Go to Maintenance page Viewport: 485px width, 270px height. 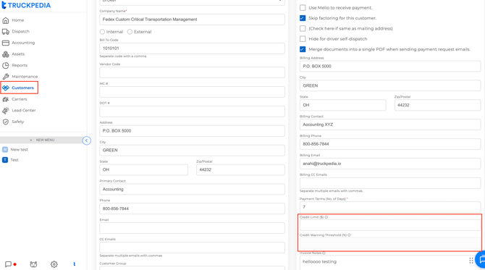pyautogui.click(x=25, y=77)
